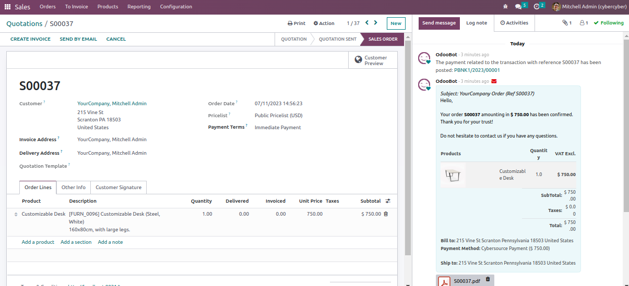Select the Sales Order status stage

pos(383,39)
